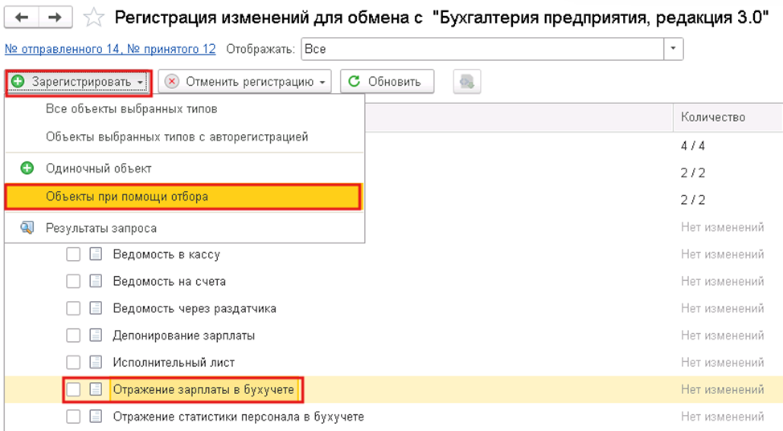Add page to favorites with star icon
This screenshot has width=783, height=431.
coord(93,18)
